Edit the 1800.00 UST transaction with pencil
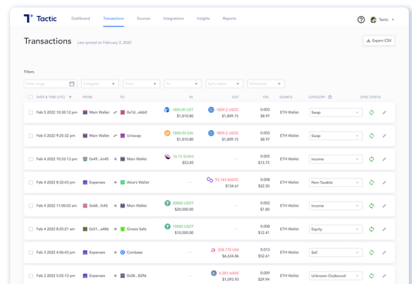 pos(384,113)
